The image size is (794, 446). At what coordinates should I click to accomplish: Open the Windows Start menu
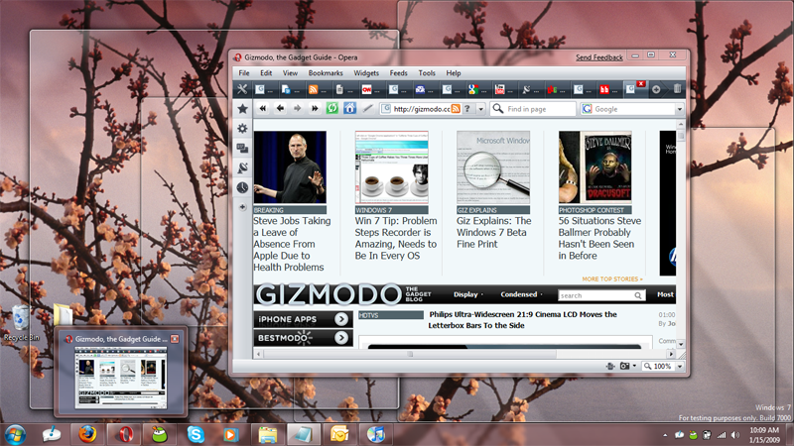15,434
